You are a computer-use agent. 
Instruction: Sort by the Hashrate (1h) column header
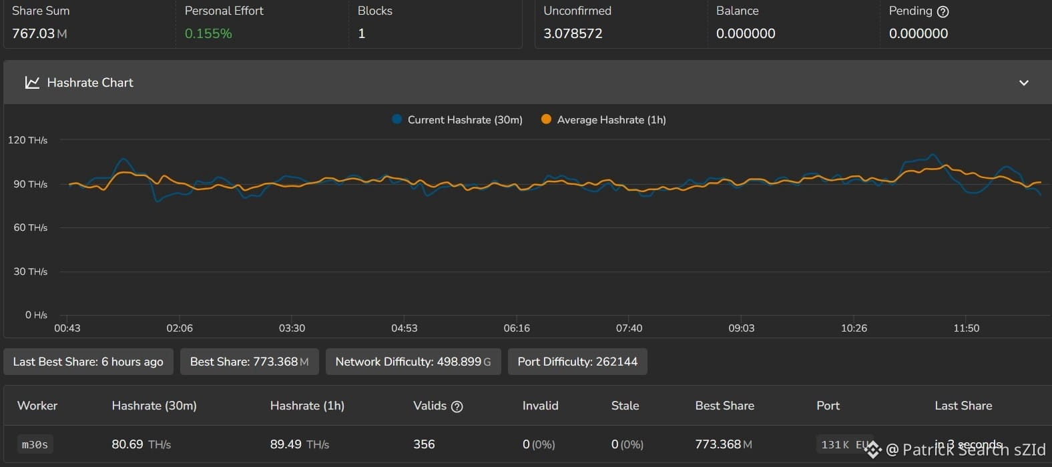coord(307,406)
